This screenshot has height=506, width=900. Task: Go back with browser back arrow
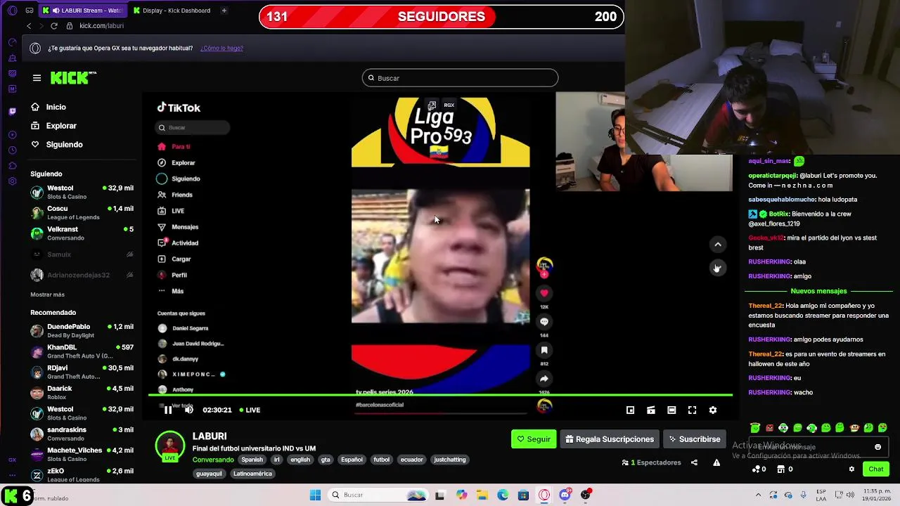click(x=29, y=26)
